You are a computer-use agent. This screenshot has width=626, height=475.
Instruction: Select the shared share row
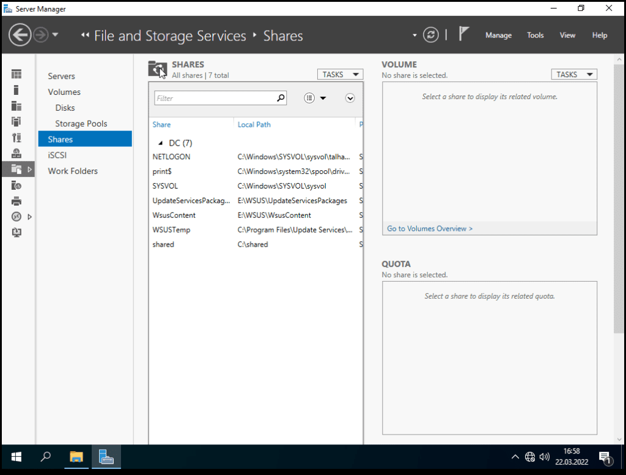point(256,244)
